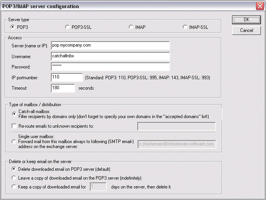Click into the Password field
This screenshot has height=200, width=266.
tap(110, 67)
